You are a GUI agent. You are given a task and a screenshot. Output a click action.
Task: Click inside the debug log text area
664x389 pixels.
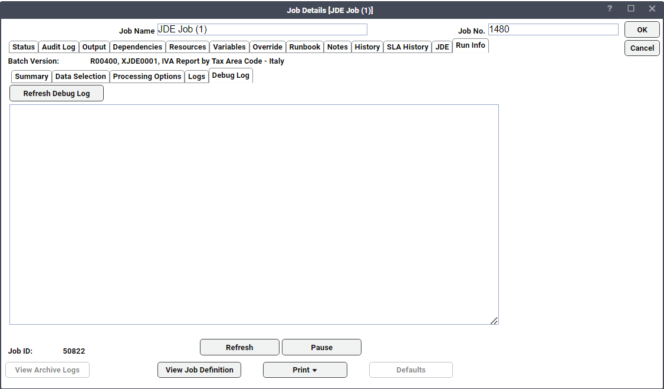click(x=254, y=215)
